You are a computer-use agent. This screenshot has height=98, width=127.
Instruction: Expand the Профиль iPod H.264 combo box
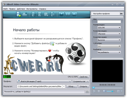coord(44,81)
